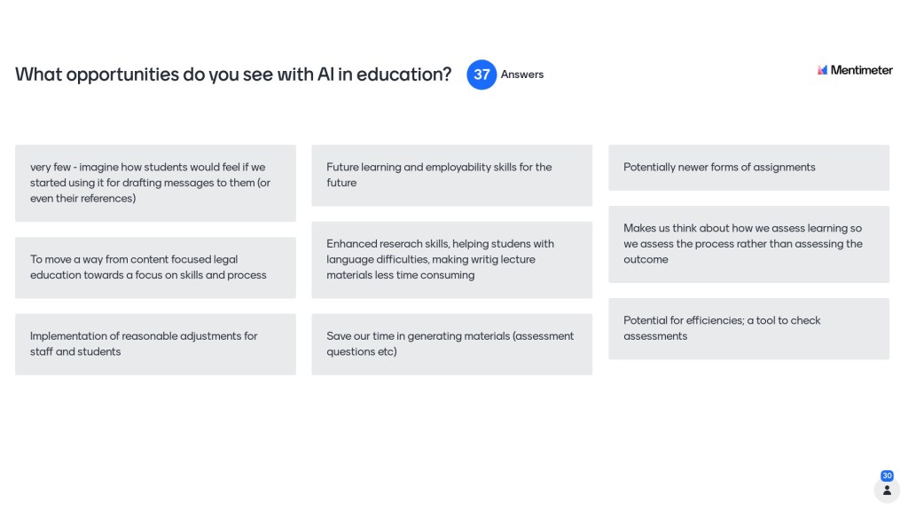Click the "Potentially newer forms of assignments" card
The image size is (908, 511).
click(748, 167)
